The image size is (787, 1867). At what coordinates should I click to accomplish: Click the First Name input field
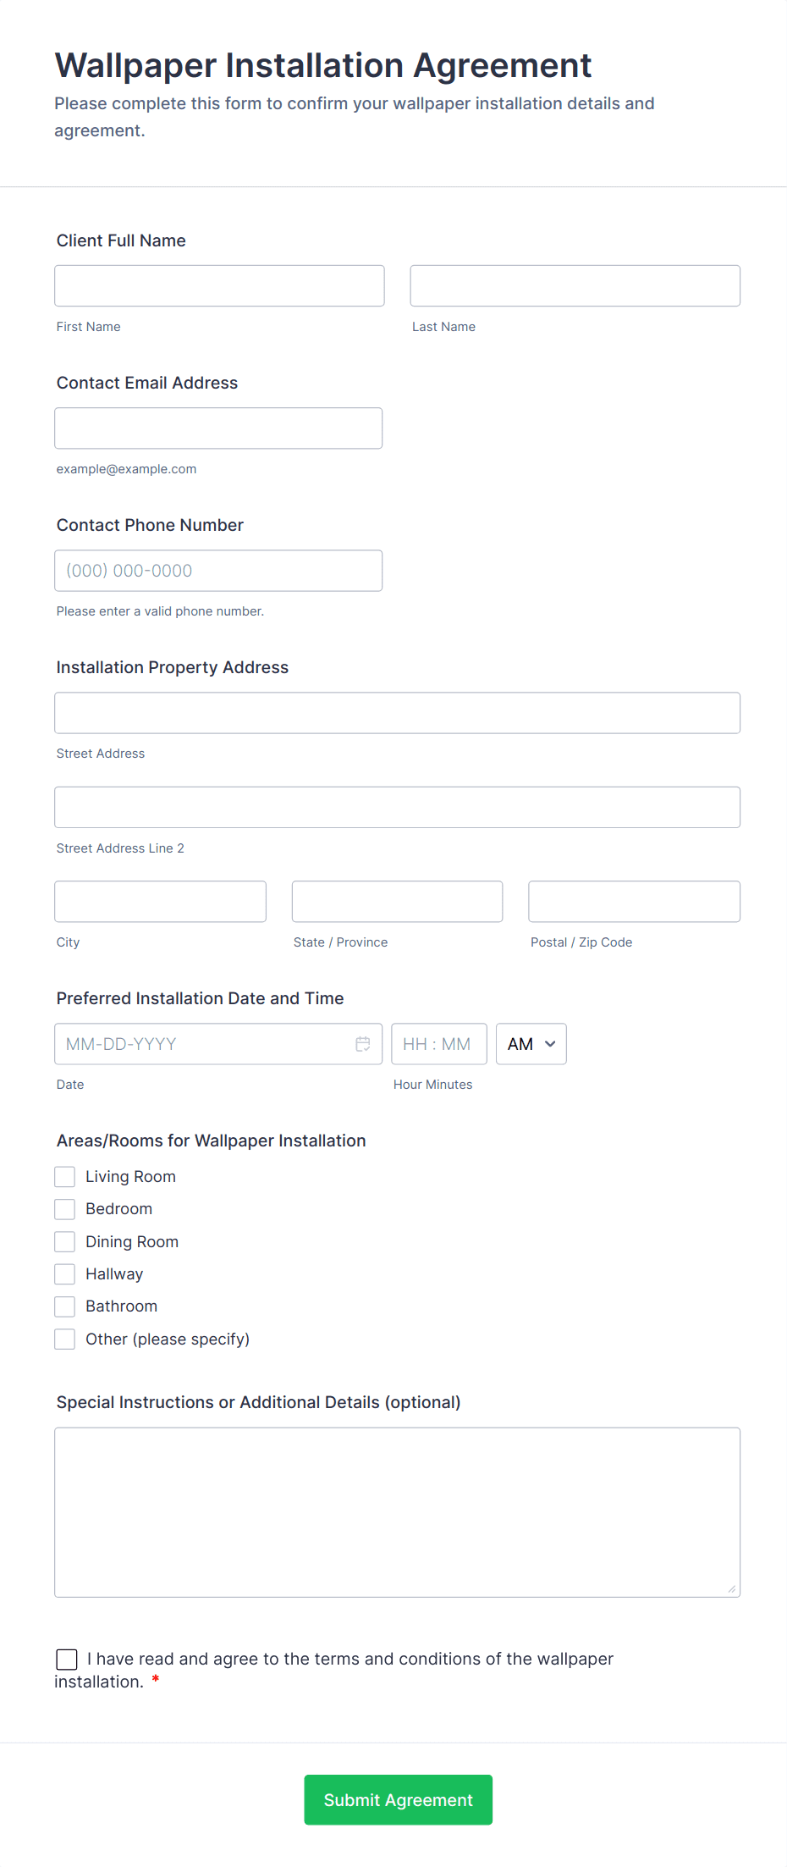point(219,286)
